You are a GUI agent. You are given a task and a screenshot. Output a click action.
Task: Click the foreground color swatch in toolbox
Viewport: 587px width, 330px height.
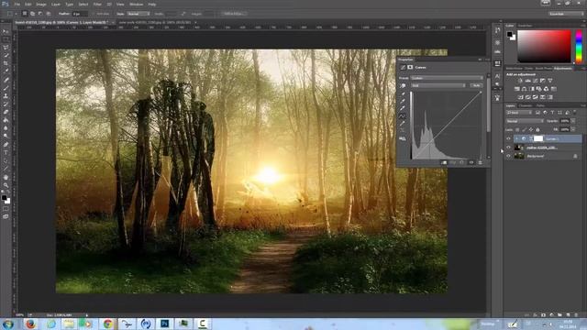(4, 198)
